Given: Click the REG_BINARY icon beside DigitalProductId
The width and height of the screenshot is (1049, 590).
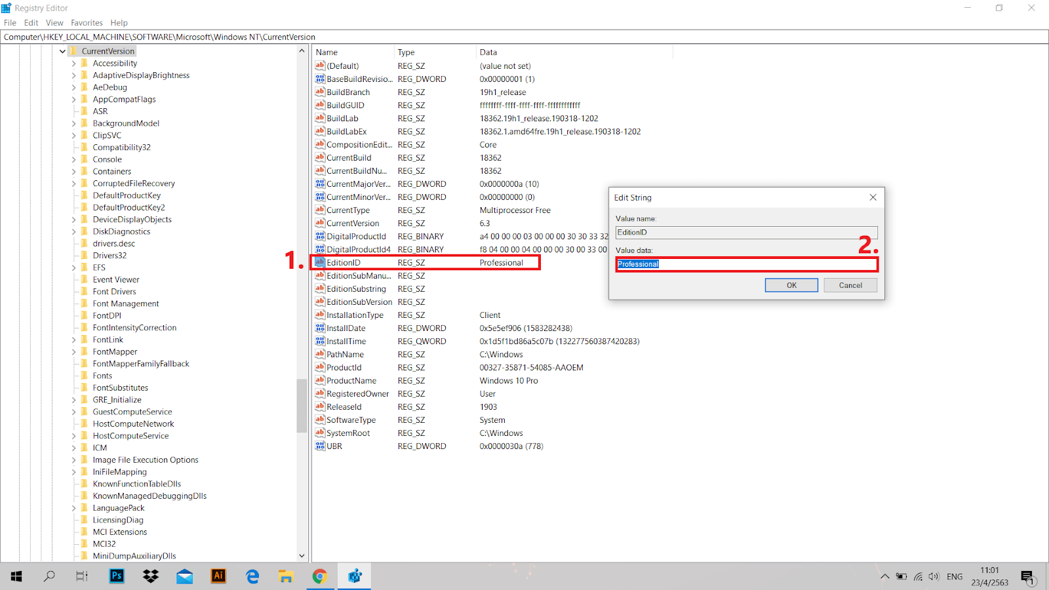Looking at the screenshot, I should (319, 236).
